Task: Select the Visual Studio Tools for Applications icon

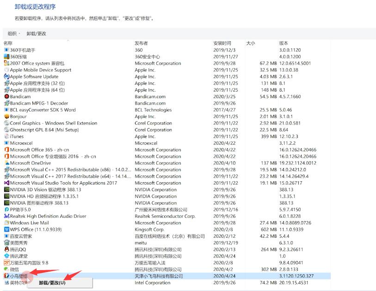Action: [7, 183]
